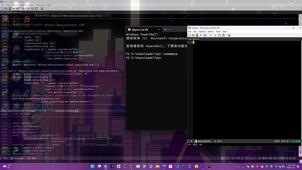Open the Buffers menu in the scratch Emacs window
This screenshot has height=170, width=302.
[210, 32]
